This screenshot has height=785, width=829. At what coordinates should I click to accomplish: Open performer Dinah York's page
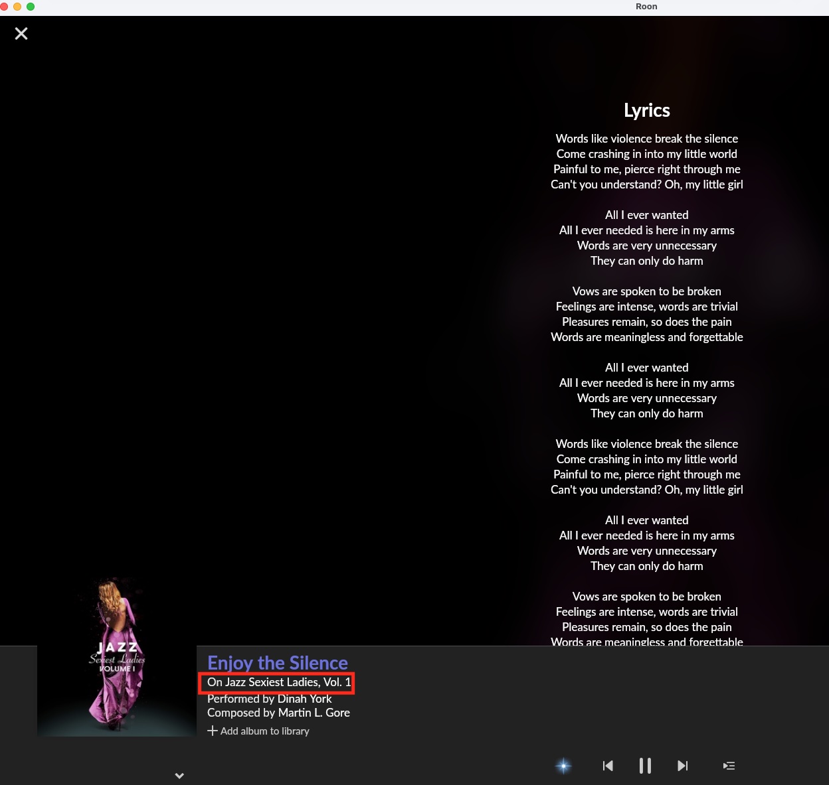click(304, 699)
